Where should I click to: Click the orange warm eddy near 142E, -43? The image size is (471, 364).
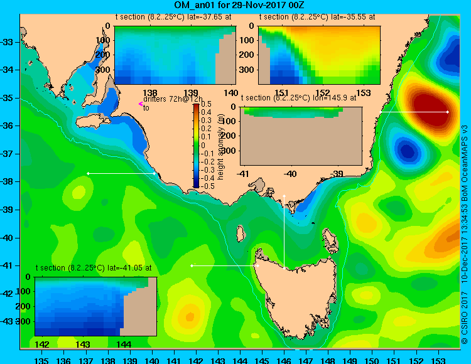click(190, 316)
